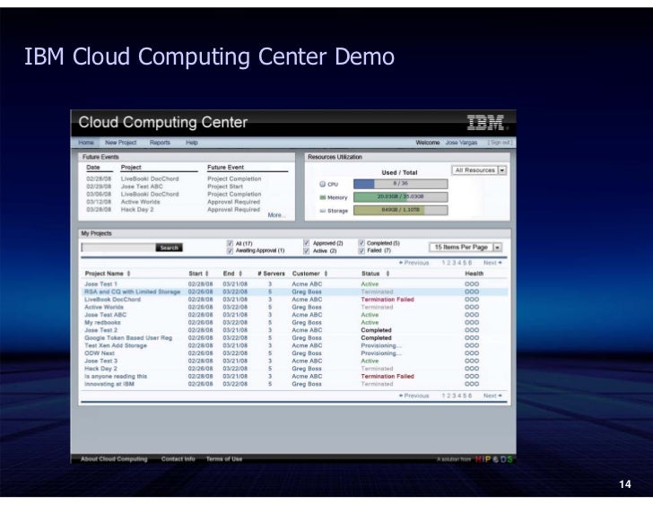Open the Innovating at IBM project

[109, 384]
